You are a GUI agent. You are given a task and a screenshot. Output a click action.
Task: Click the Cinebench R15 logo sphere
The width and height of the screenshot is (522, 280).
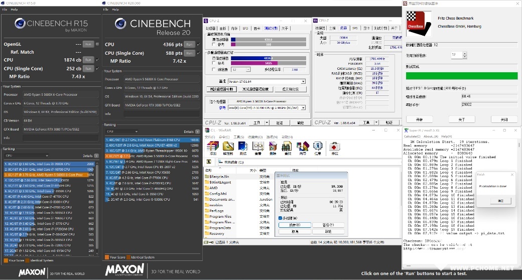(20, 23)
